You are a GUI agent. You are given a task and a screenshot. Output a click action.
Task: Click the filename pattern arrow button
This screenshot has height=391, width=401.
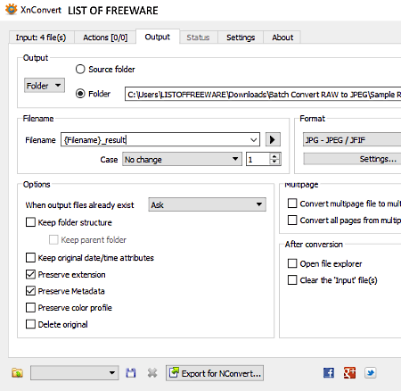pos(273,139)
